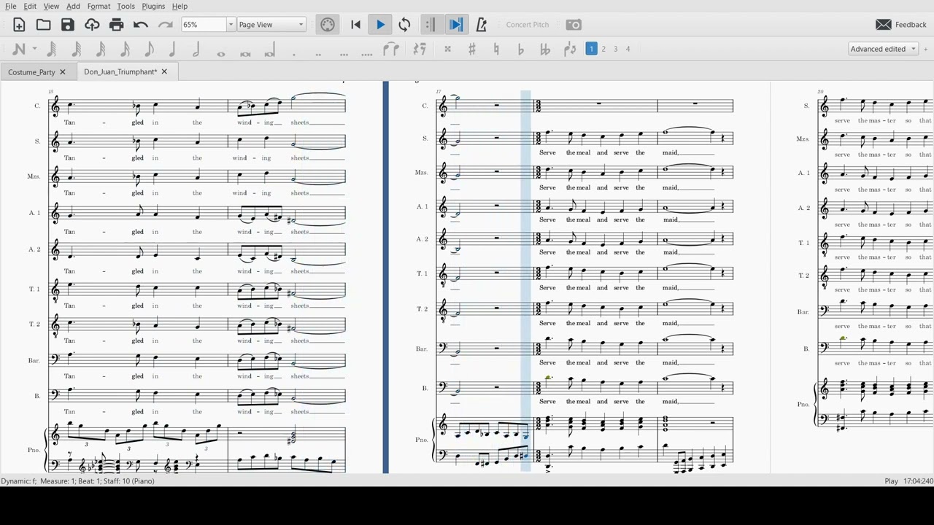The height and width of the screenshot is (525, 934).
Task: Expand note input mode options arrow
Action: (34, 50)
